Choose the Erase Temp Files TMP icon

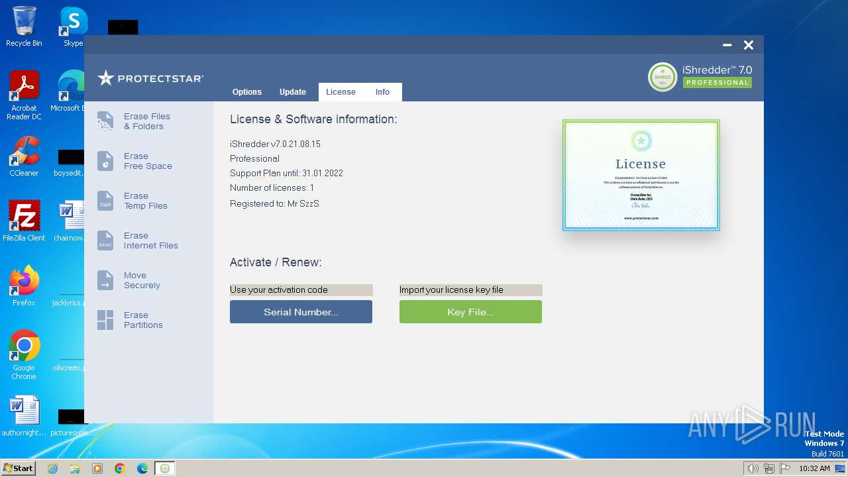[105, 201]
